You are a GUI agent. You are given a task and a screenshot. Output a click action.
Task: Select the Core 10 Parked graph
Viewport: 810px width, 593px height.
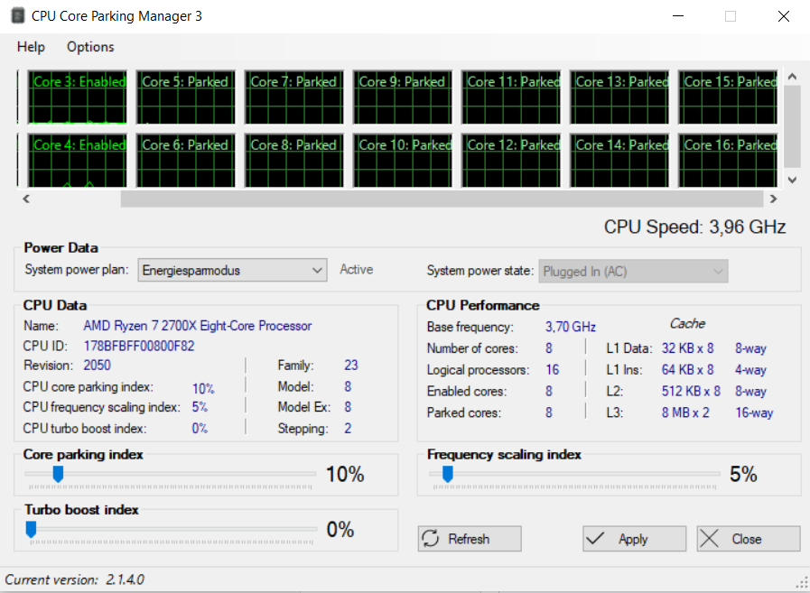(403, 161)
